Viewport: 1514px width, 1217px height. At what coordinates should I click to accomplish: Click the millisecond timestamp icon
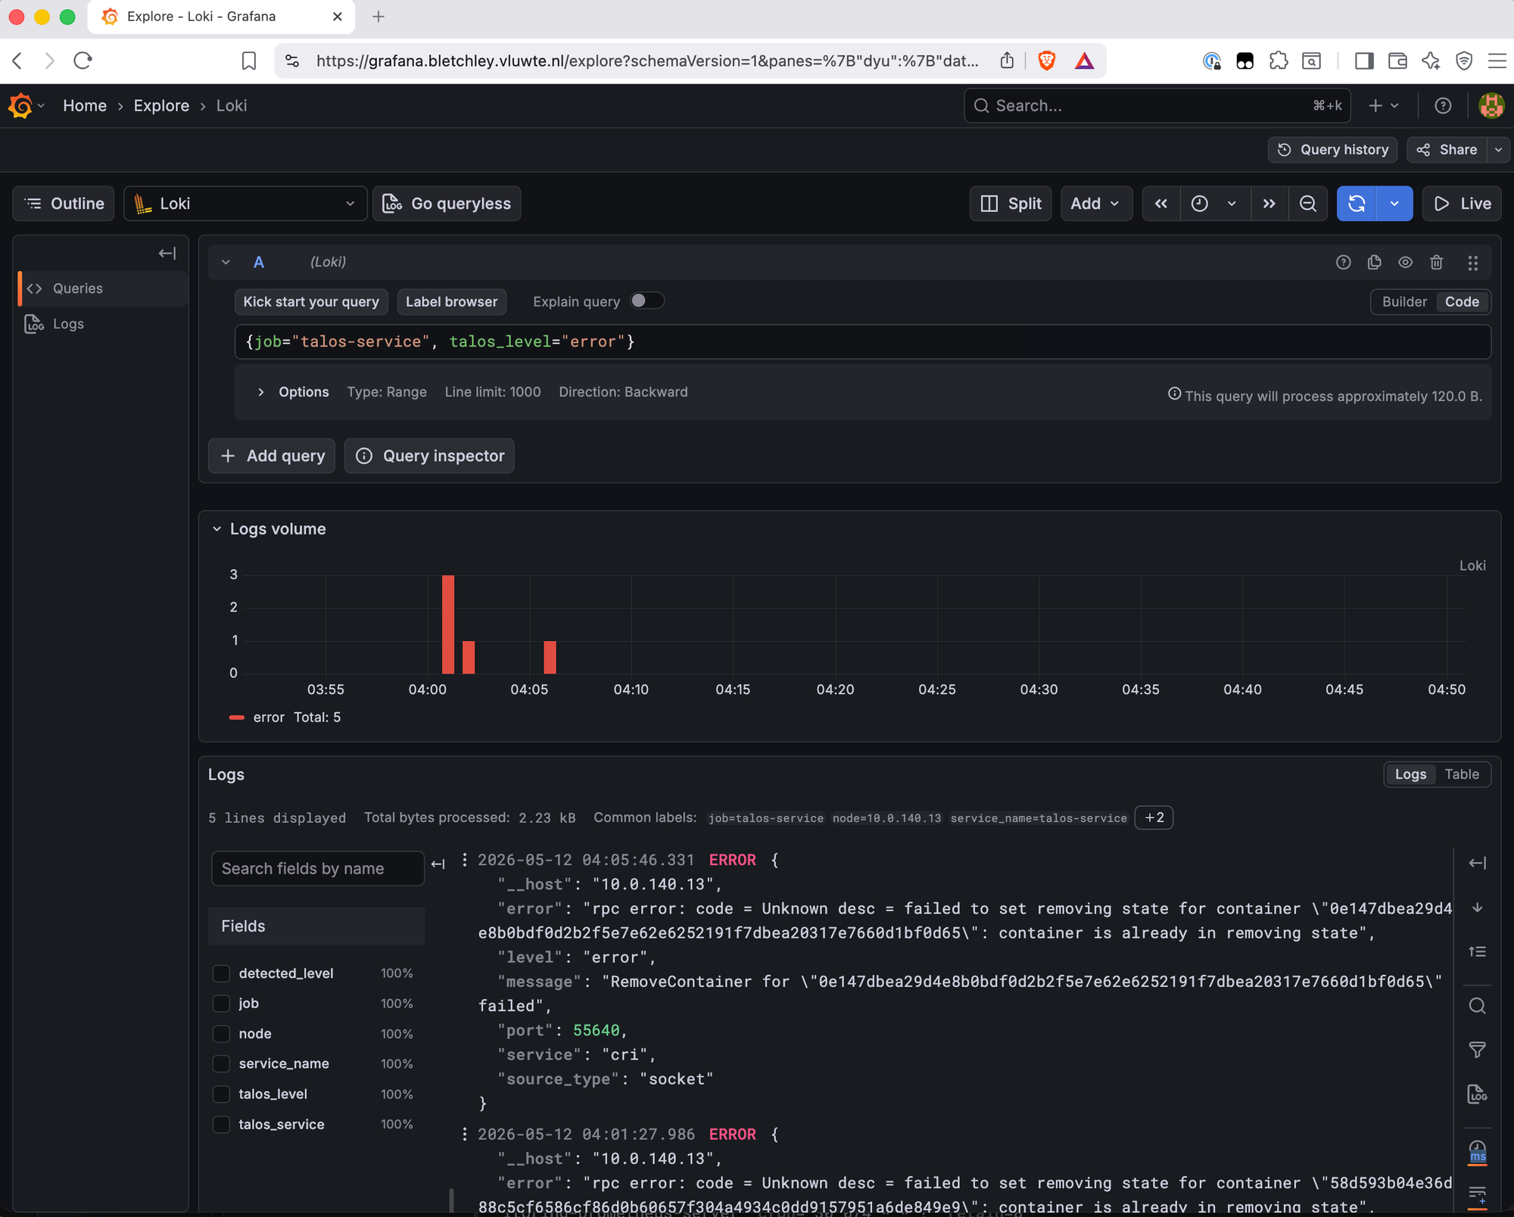click(1478, 1153)
